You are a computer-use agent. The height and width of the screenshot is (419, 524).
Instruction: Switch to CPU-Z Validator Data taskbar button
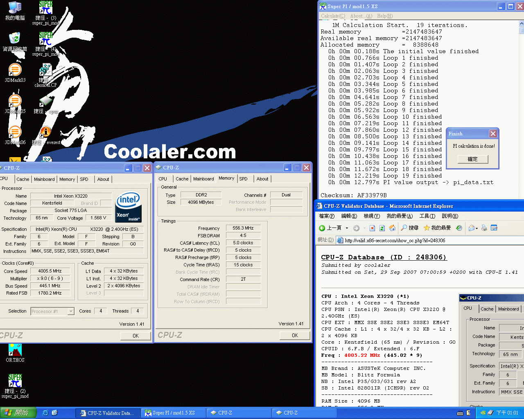(x=107, y=413)
